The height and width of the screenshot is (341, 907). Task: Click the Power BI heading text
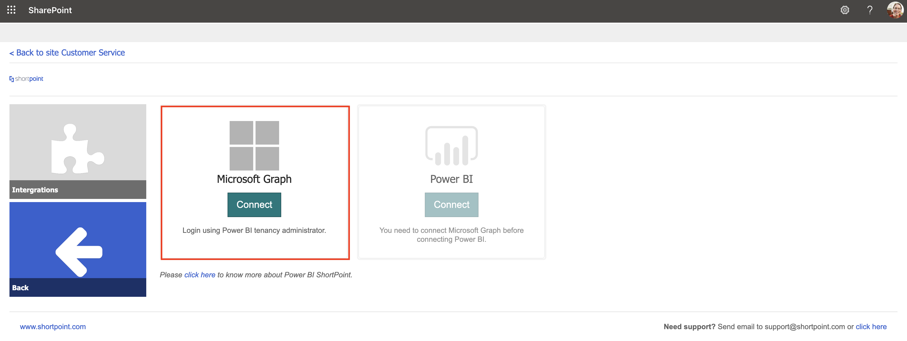[x=451, y=179]
